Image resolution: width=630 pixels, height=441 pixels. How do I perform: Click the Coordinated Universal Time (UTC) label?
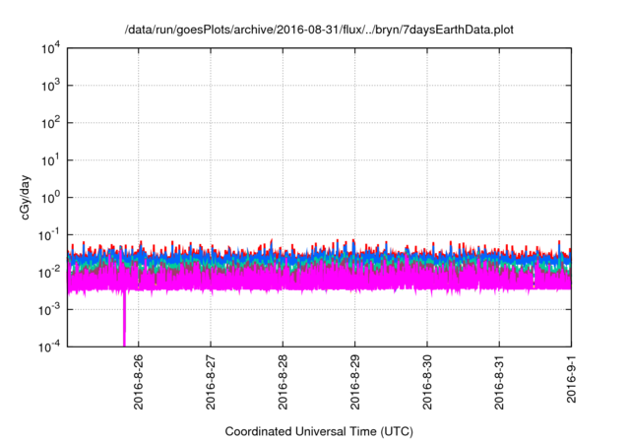tap(319, 431)
